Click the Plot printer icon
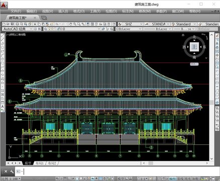This screenshot has height=181, width=220. [18, 24]
